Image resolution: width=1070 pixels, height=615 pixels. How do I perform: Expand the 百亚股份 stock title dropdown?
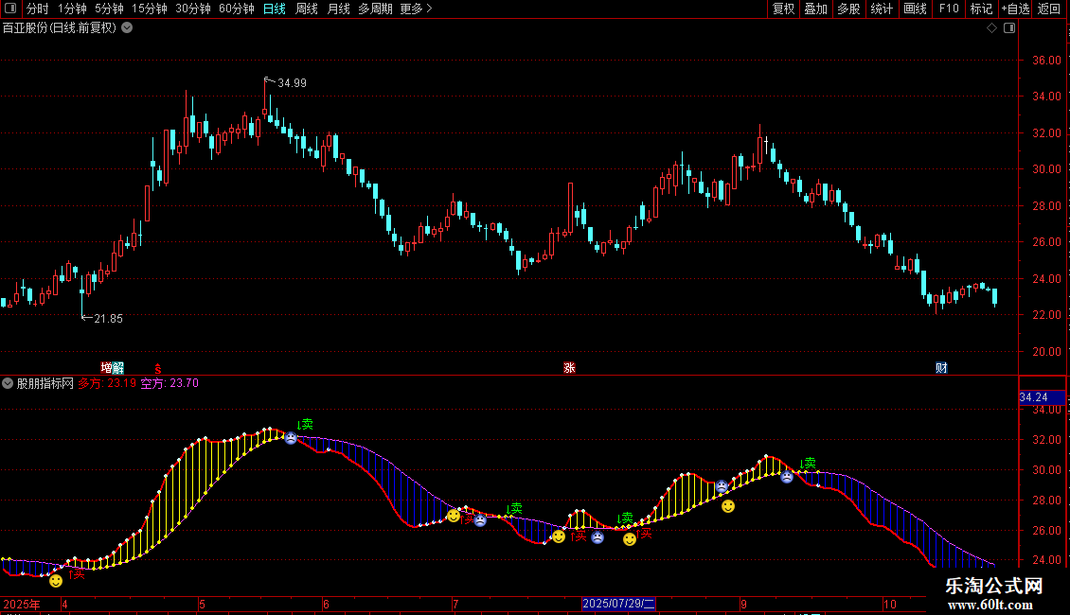(x=127, y=27)
